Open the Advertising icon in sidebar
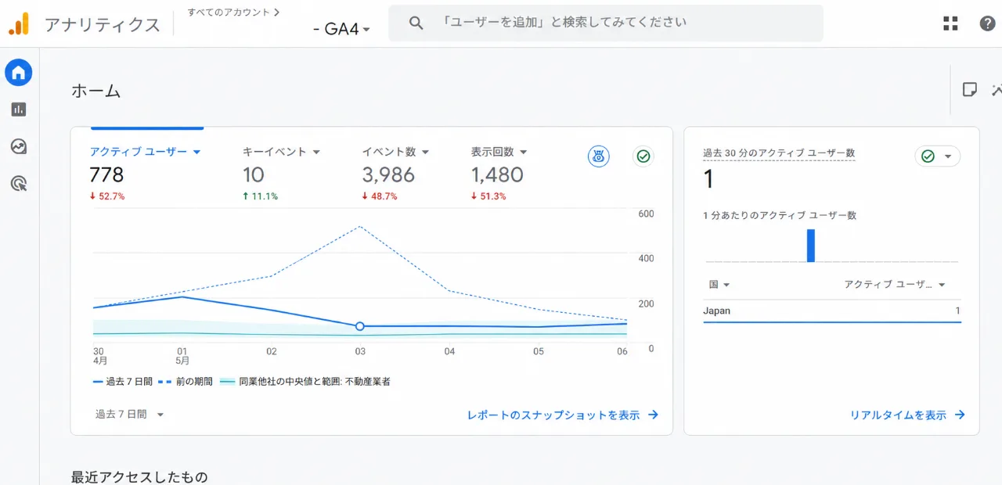The image size is (1002, 485). coord(19,184)
